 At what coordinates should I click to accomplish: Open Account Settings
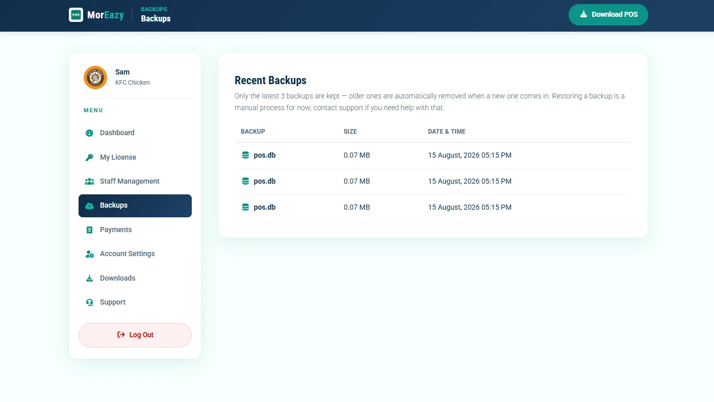point(135,254)
